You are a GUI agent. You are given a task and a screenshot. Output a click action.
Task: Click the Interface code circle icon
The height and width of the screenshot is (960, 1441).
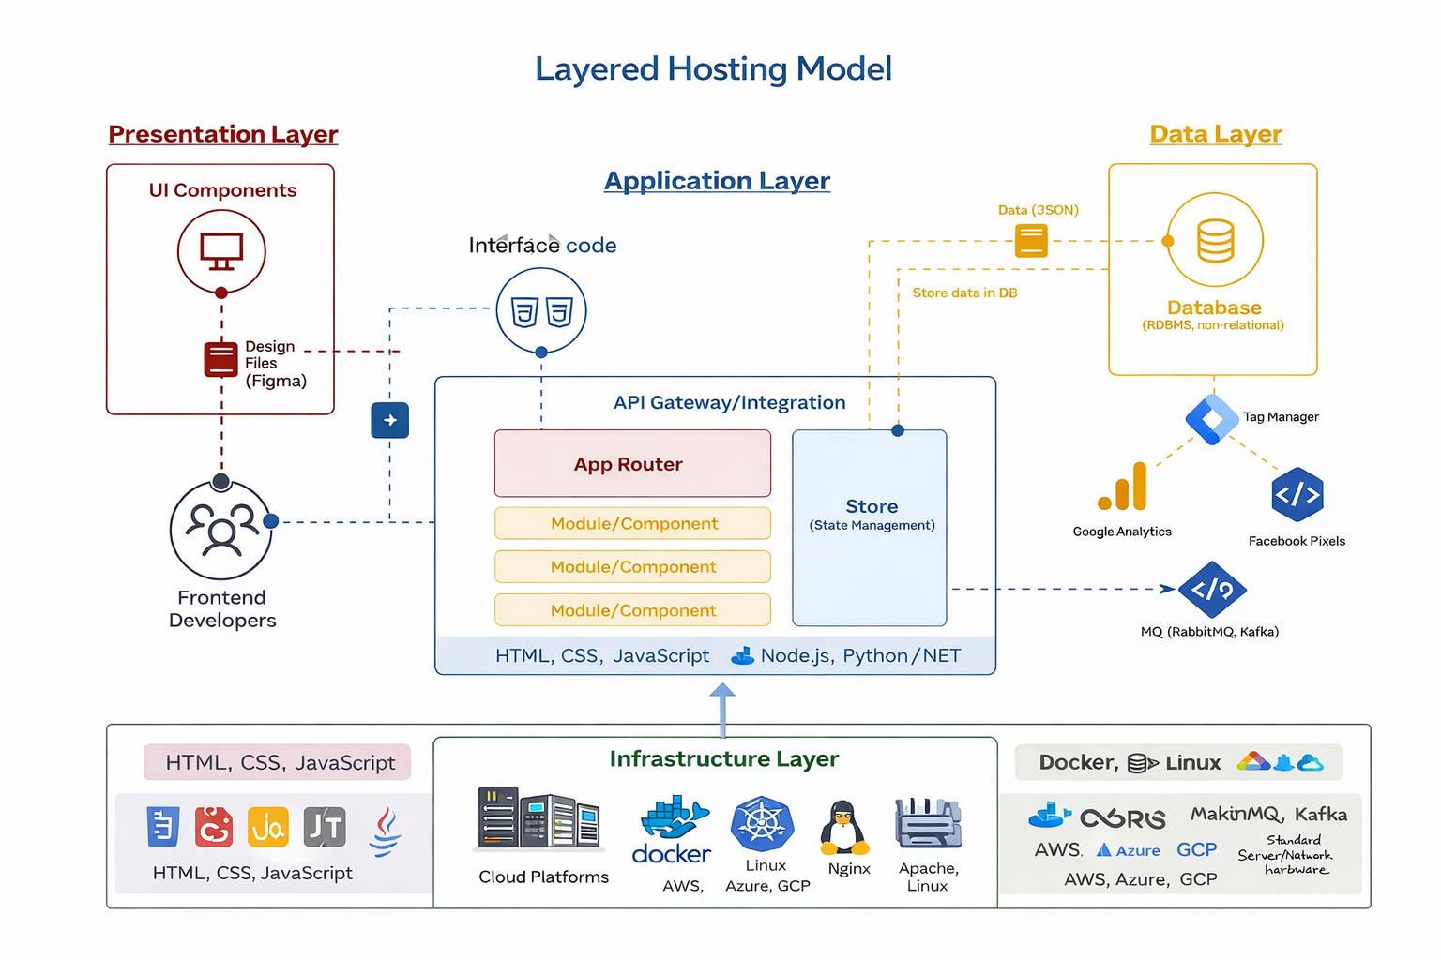541,311
